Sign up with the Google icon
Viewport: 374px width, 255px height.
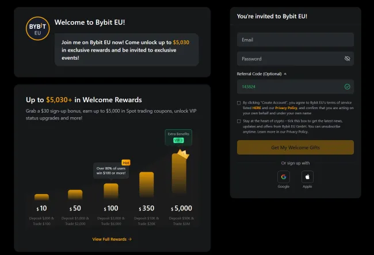pos(283,177)
